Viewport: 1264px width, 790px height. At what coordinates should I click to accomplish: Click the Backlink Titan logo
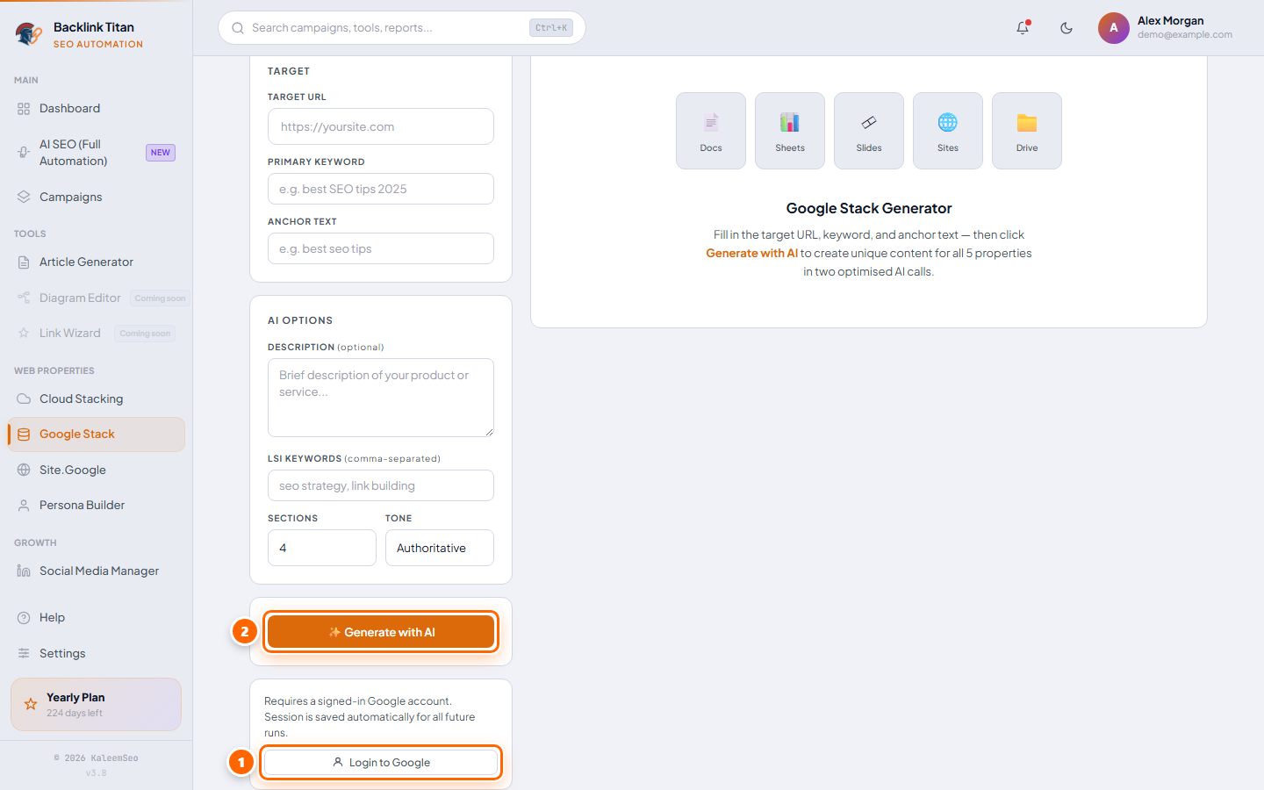29,34
